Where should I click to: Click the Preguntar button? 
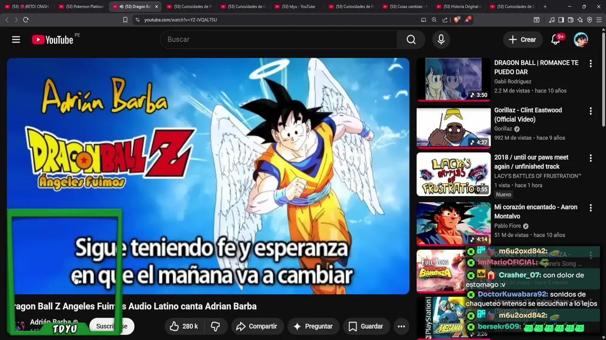[313, 326]
